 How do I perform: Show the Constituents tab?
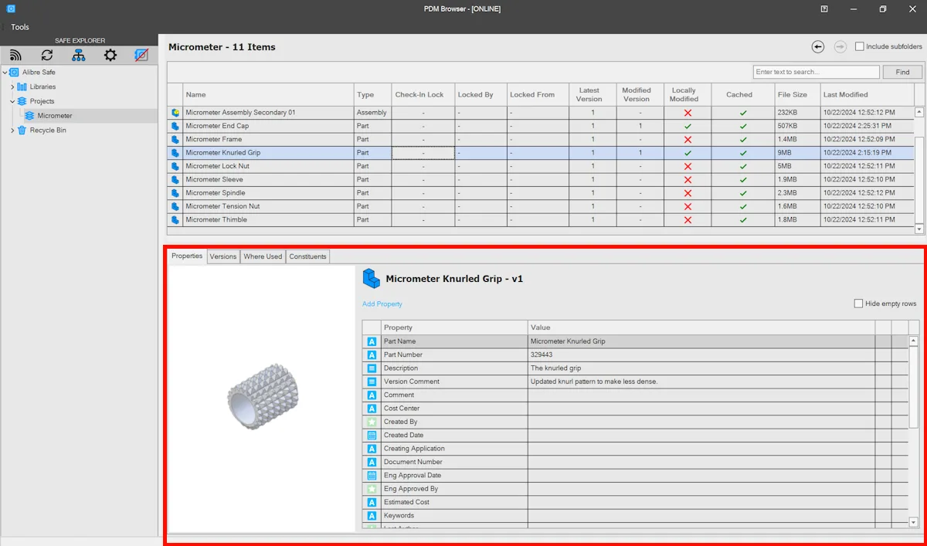pyautogui.click(x=308, y=256)
